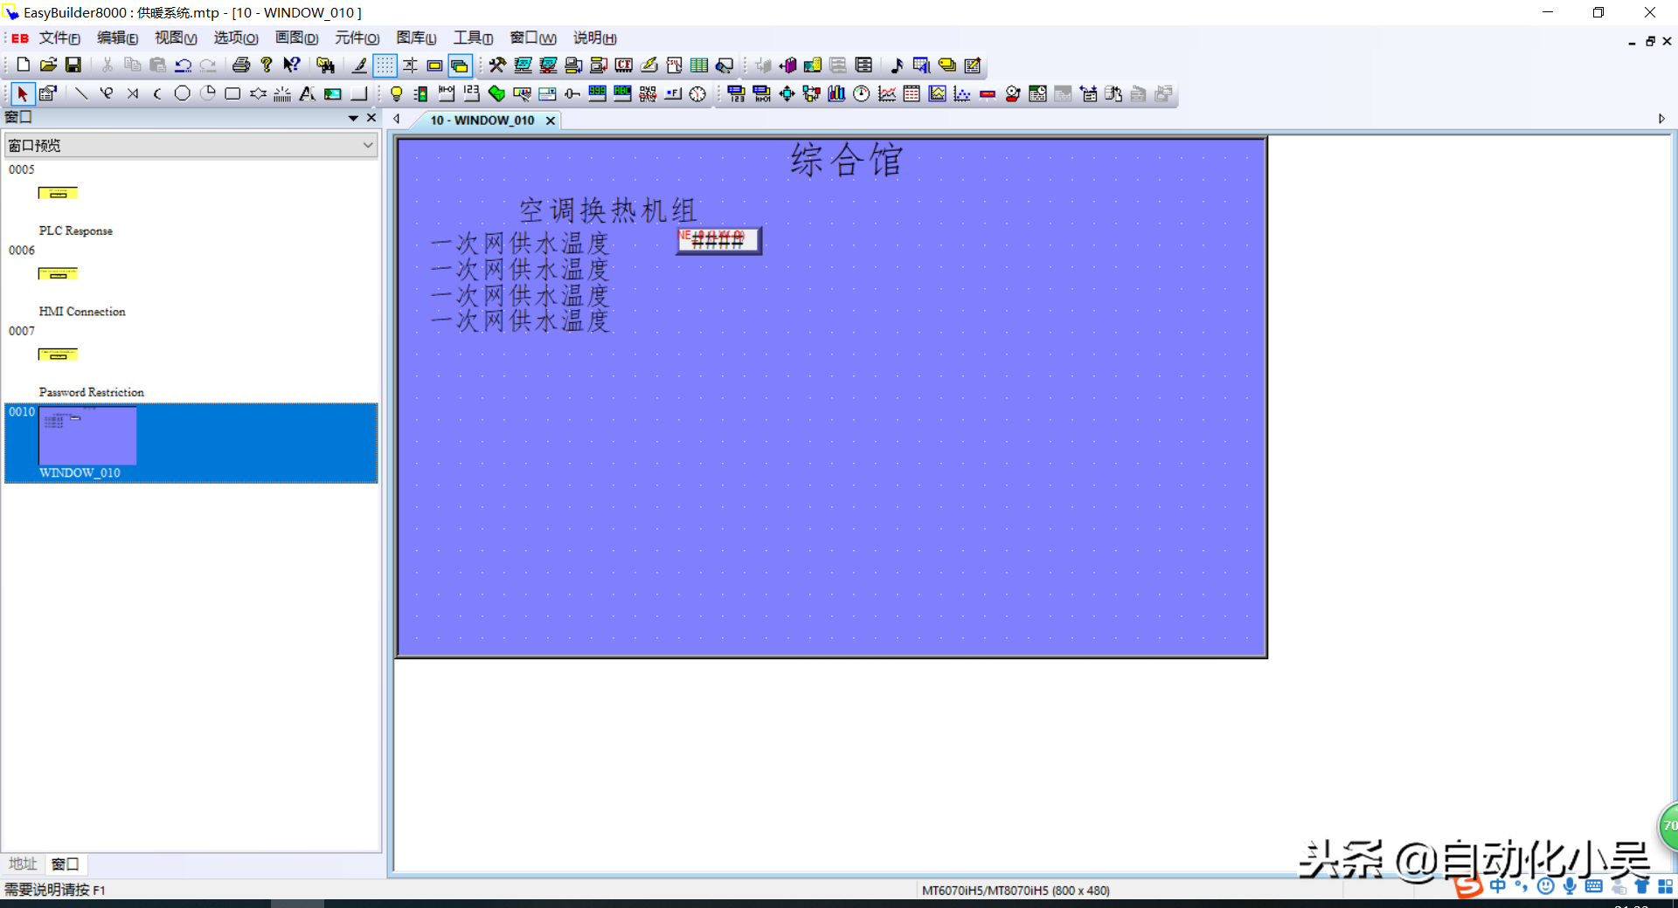The height and width of the screenshot is (908, 1678).
Task: Expand the window panel options arrow
Action: point(353,118)
